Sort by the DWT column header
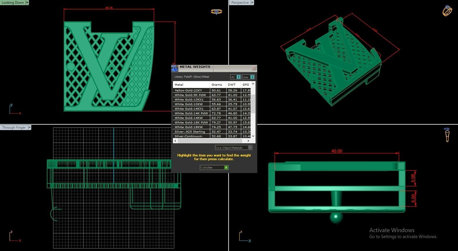The image size is (458, 251). tap(233, 85)
